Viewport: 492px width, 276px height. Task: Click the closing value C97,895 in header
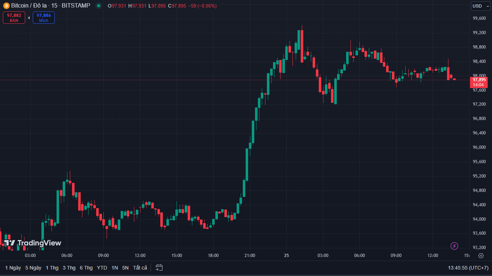[177, 6]
